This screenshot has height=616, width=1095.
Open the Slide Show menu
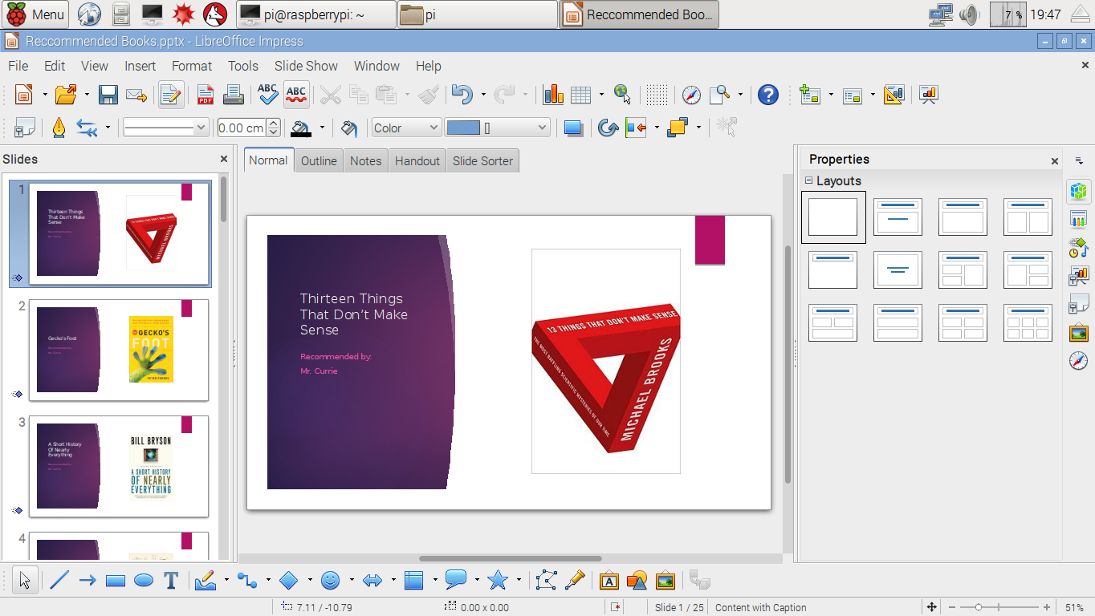(306, 66)
